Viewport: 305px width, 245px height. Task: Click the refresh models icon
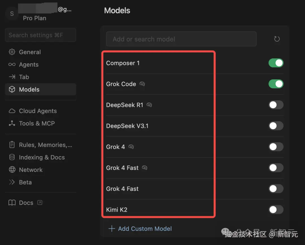(x=277, y=39)
